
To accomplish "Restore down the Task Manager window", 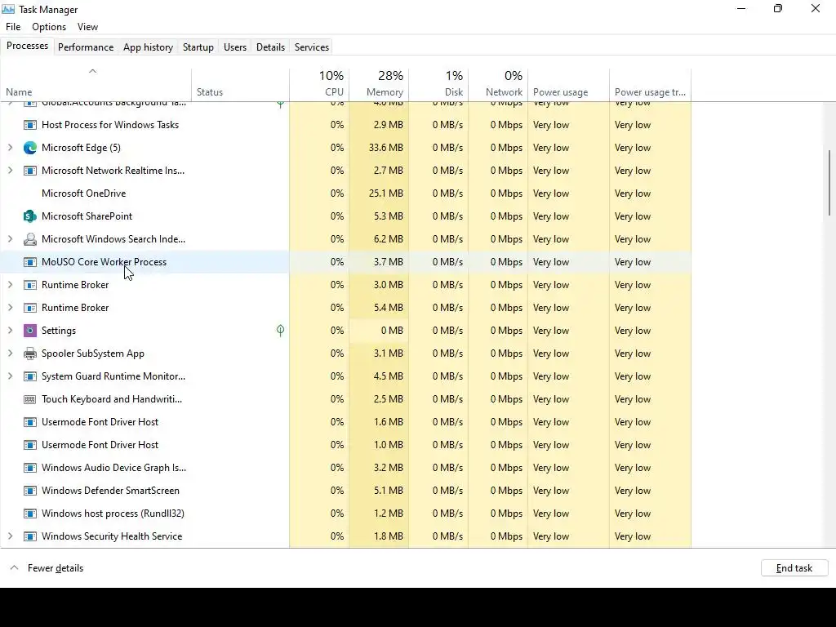I will tap(778, 8).
